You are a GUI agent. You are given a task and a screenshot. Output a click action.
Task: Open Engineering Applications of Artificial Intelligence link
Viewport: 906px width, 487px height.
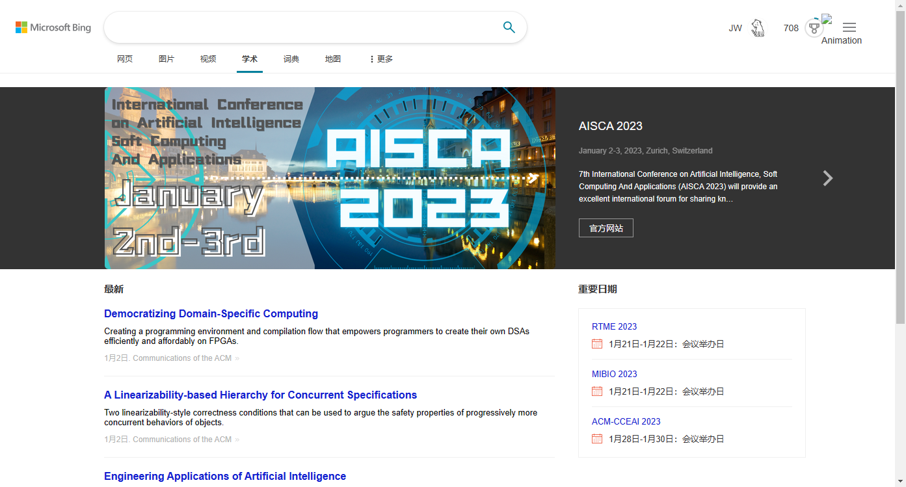click(x=225, y=477)
